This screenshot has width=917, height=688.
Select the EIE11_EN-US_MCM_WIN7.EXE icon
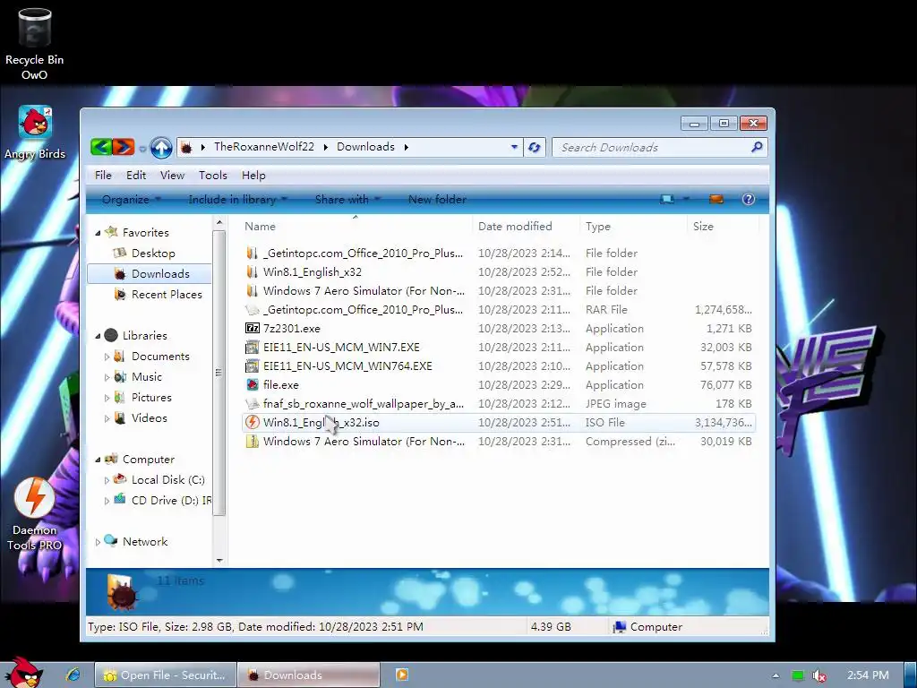pyautogui.click(x=252, y=348)
